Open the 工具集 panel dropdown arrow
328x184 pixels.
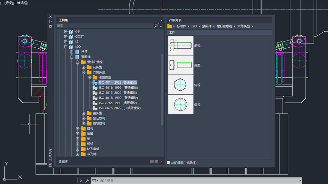(161, 20)
